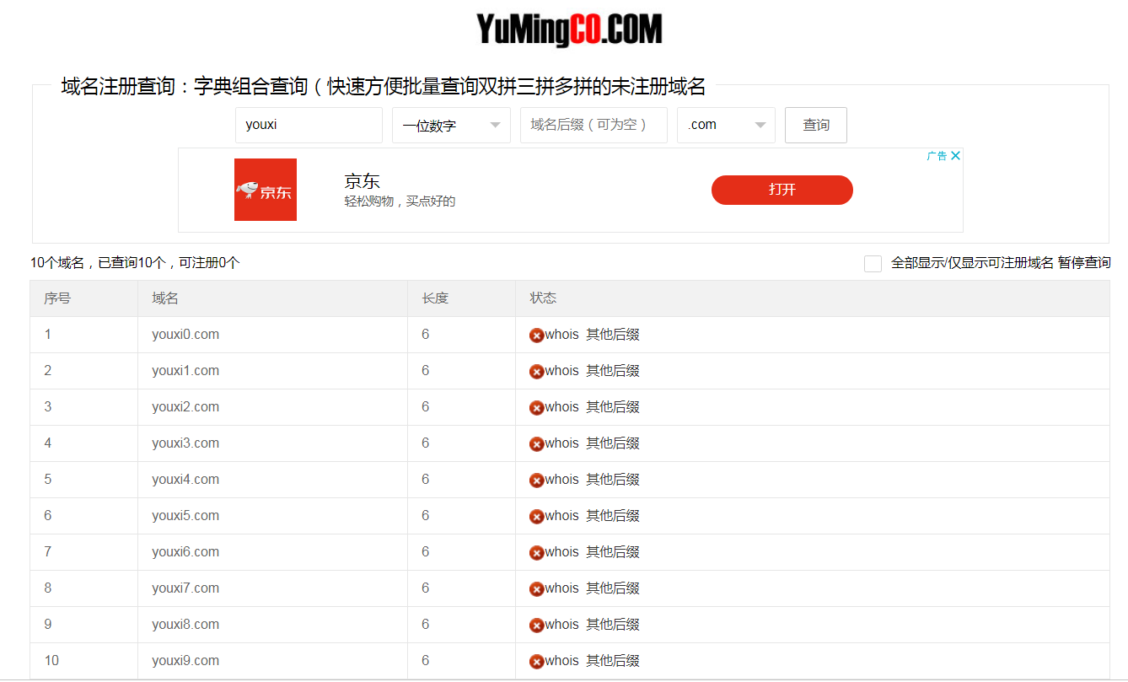Viewport: 1128px width, 682px height.
Task: Click the domain prefix field containing youxi
Action: pyautogui.click(x=309, y=125)
